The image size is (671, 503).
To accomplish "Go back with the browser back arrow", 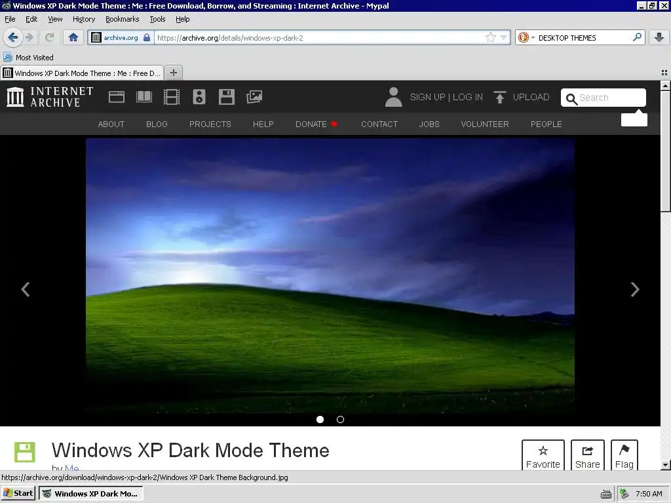I will tap(13, 37).
